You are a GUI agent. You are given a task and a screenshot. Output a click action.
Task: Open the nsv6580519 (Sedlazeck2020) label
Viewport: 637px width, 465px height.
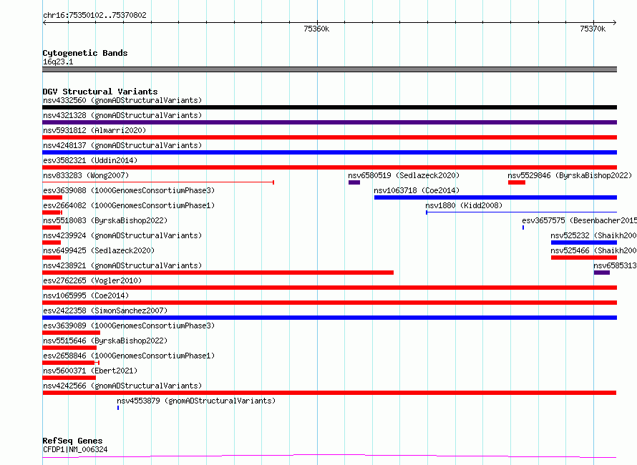[x=404, y=175]
